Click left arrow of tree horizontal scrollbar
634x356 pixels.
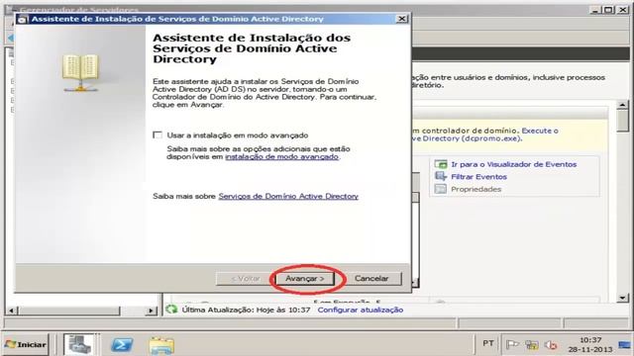tap(11, 311)
